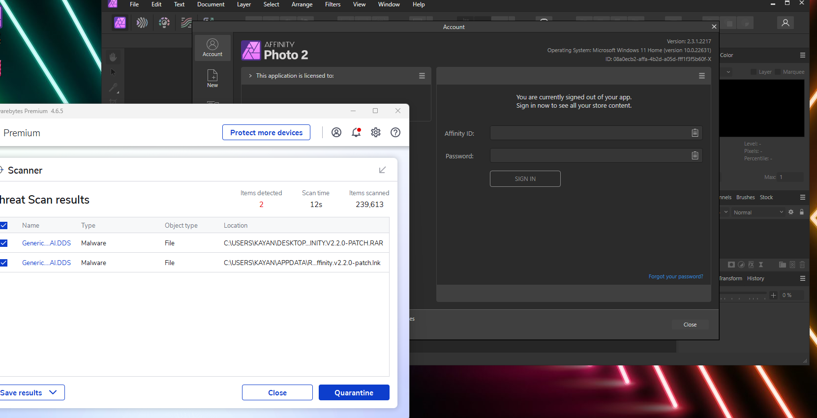The image size is (817, 418).
Task: Toggle the select-all checkbox in results header
Action: coord(3,225)
